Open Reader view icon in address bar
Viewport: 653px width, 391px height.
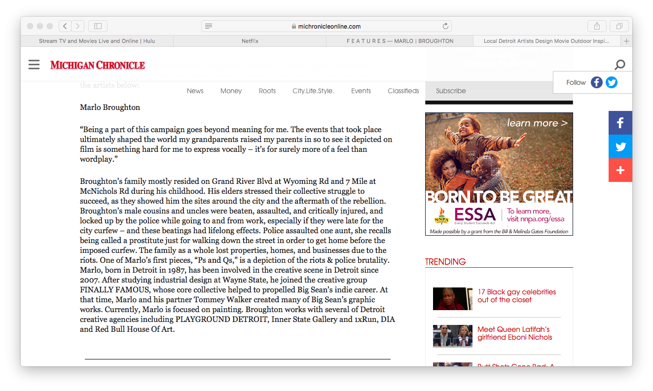pos(209,26)
